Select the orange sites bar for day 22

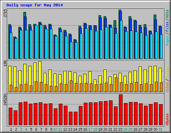(116, 85)
